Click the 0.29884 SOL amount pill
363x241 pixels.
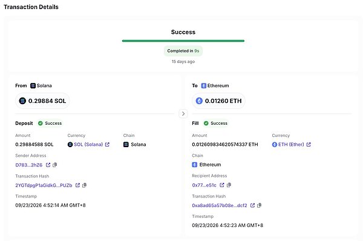tap(42, 101)
